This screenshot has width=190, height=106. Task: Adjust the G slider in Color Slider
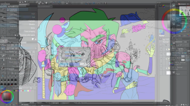tap(73, 56)
